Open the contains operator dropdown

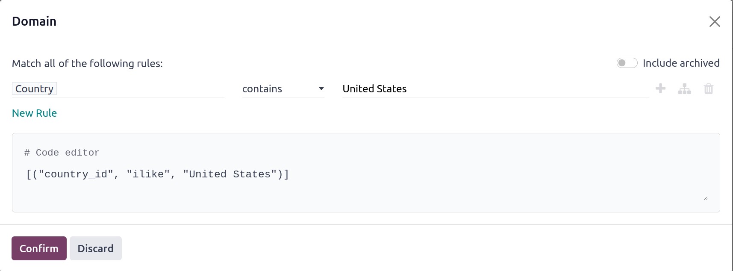click(x=283, y=89)
